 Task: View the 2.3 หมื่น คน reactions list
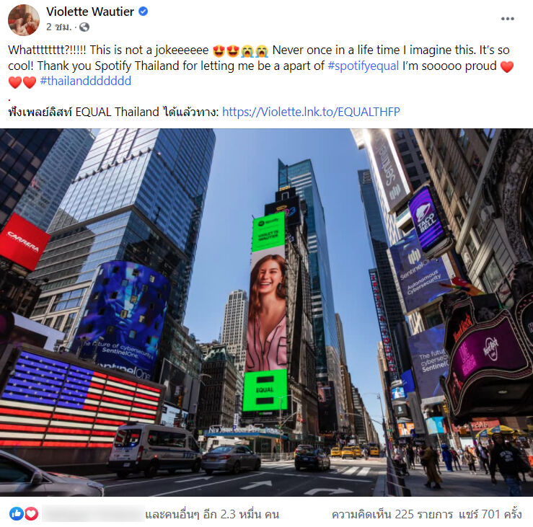coord(212,514)
